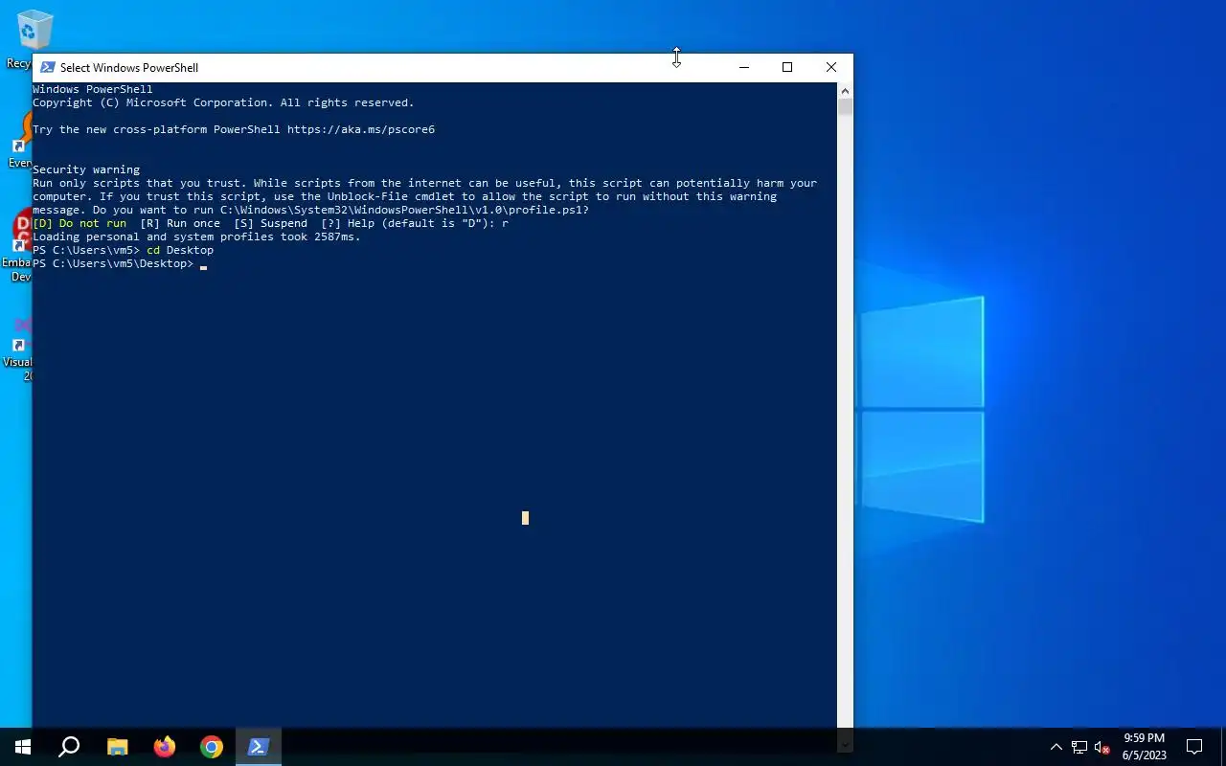This screenshot has width=1226, height=766.
Task: Close the Windows PowerShell window
Action: (831, 67)
